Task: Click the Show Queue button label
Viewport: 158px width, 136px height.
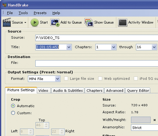Action: coord(104,22)
